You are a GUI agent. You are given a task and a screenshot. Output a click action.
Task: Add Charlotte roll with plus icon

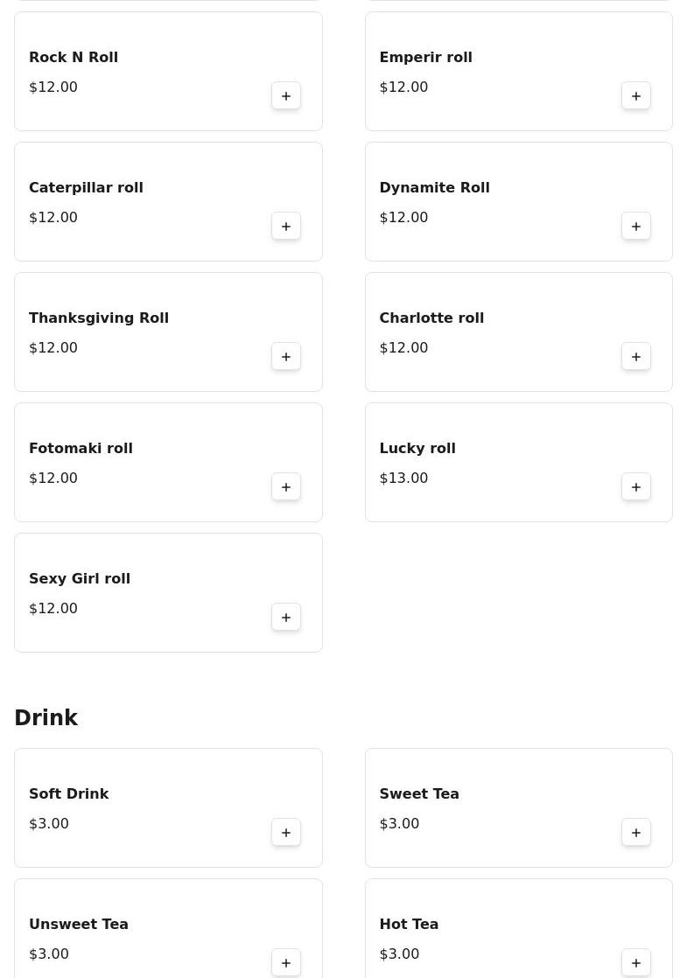point(636,357)
